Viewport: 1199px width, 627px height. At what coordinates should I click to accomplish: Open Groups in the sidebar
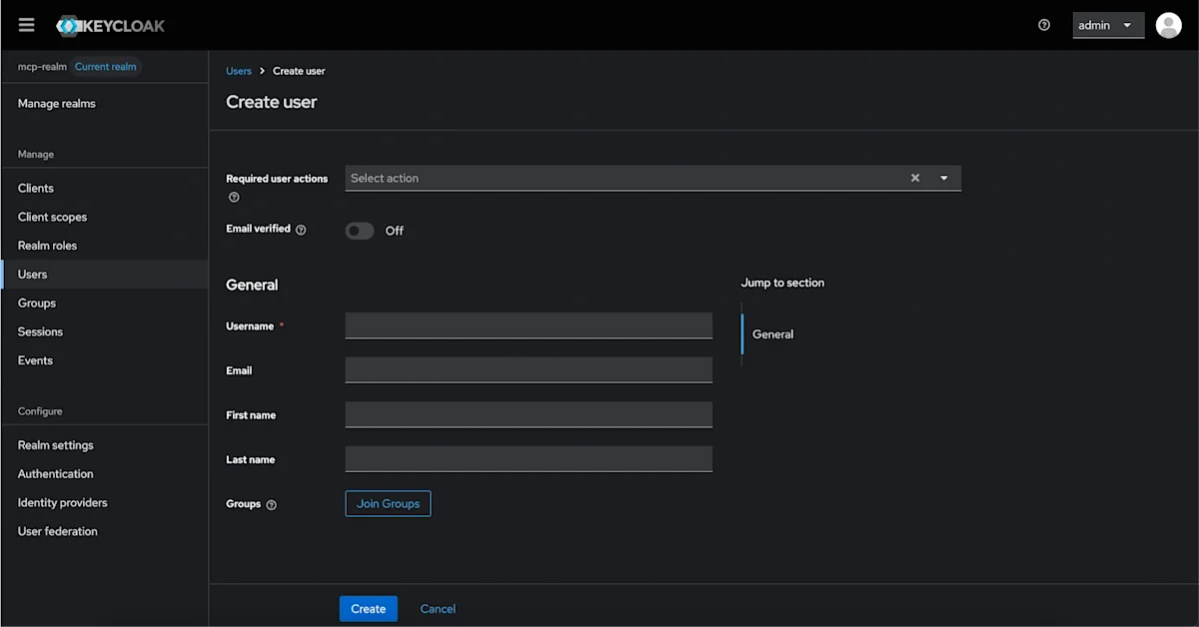(37, 304)
